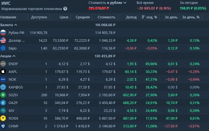This screenshot has width=209, height=131.
Task: Select the Russian ruble flag icon
Action: click(3, 33)
